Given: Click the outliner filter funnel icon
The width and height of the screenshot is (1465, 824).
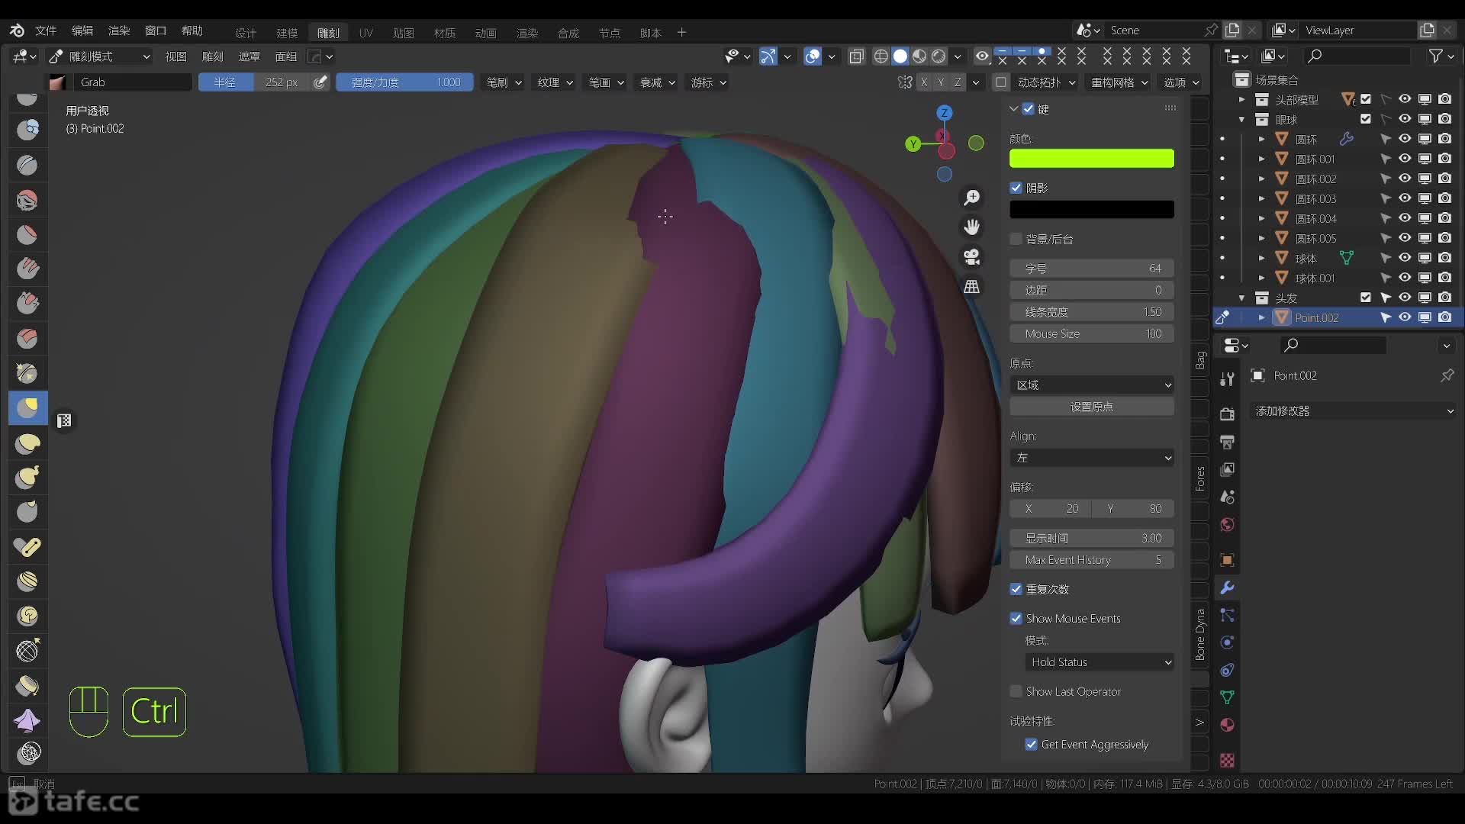Looking at the screenshot, I should [1436, 56].
